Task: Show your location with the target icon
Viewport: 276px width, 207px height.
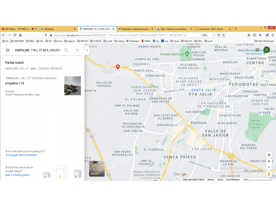Action: pyautogui.click(x=269, y=155)
